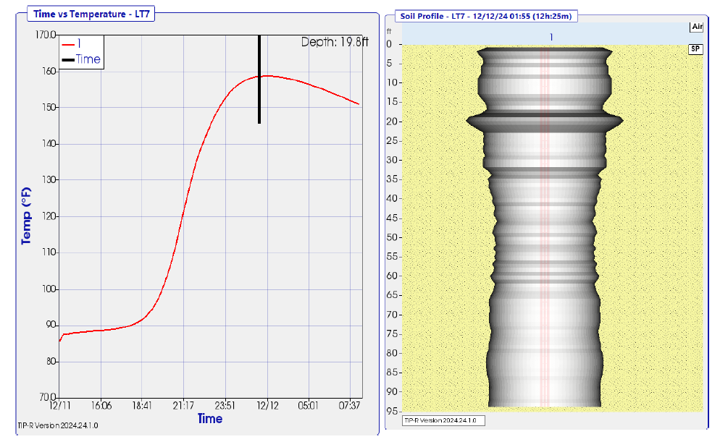The height and width of the screenshot is (442, 728).
Task: Click the peak of the red temperature curve
Action: click(x=267, y=75)
